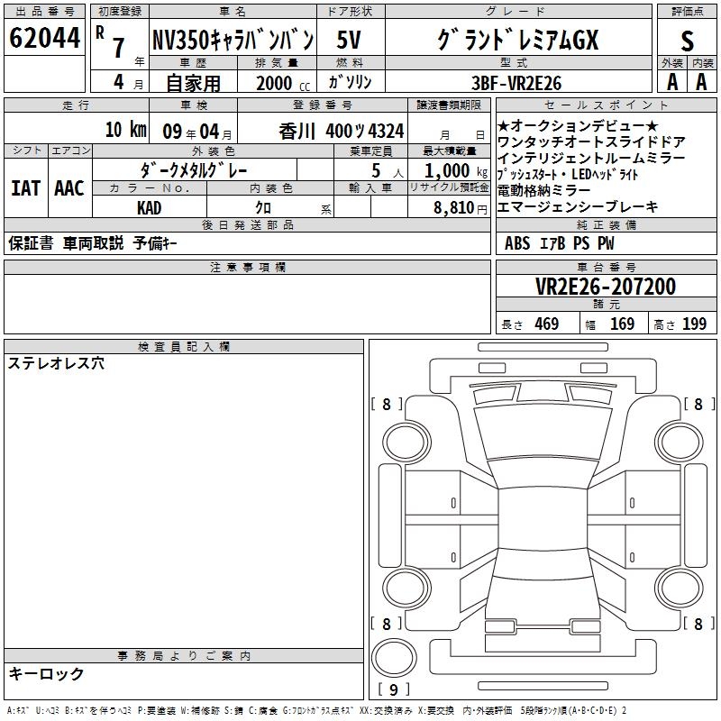Click the interior grade A cell
This screenshot has height=721, width=721.
pyautogui.click(x=701, y=81)
